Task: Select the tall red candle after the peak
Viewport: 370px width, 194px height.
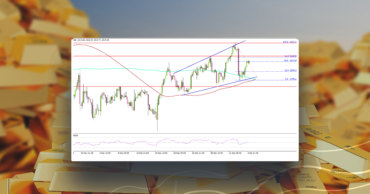Action: pyautogui.click(x=238, y=62)
